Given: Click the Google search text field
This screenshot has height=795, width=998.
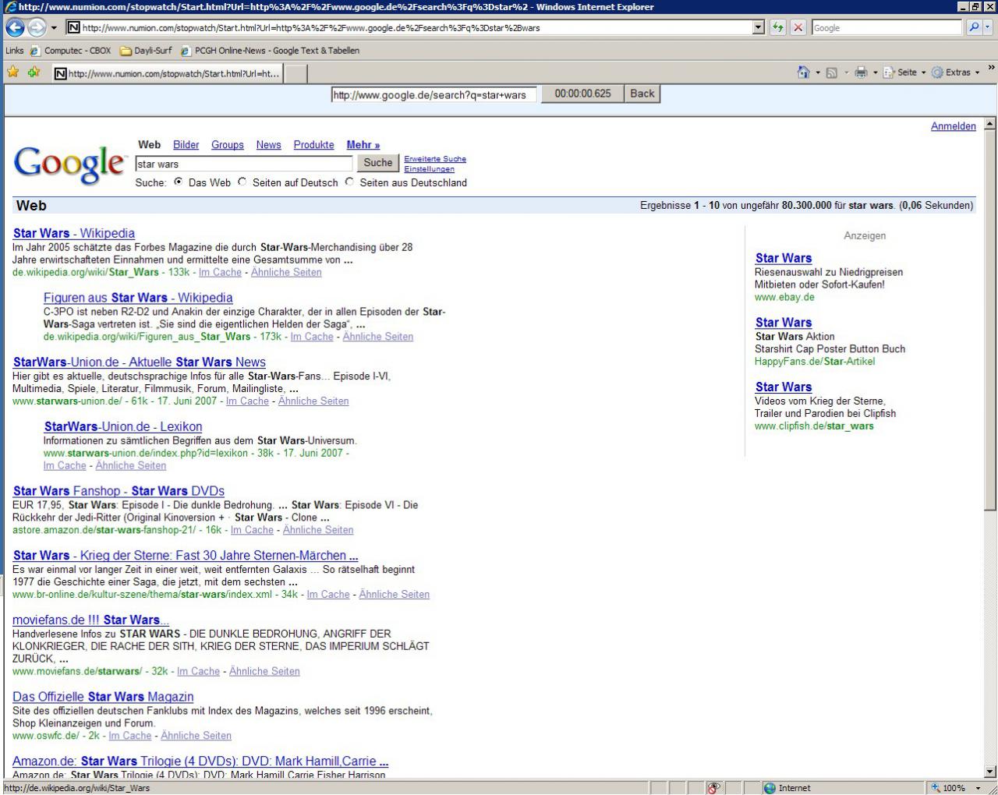Looking at the screenshot, I should tap(244, 164).
